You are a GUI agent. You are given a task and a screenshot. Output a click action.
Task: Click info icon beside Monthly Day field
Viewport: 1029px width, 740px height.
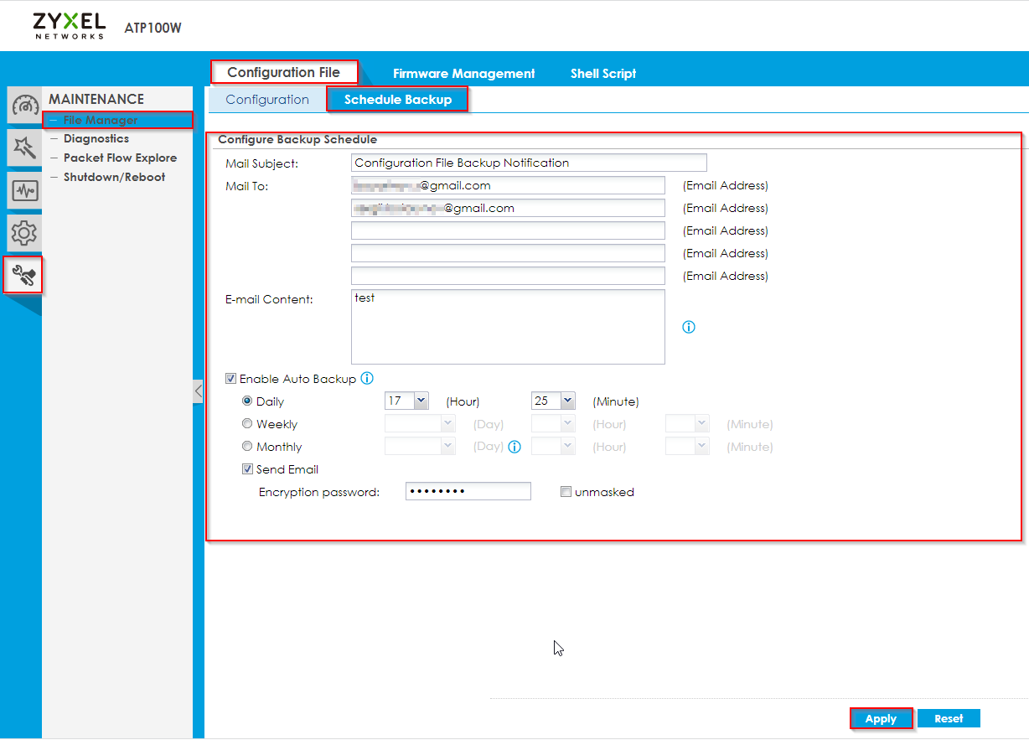514,447
